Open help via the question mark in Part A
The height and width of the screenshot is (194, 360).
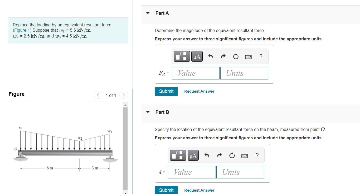261,56
